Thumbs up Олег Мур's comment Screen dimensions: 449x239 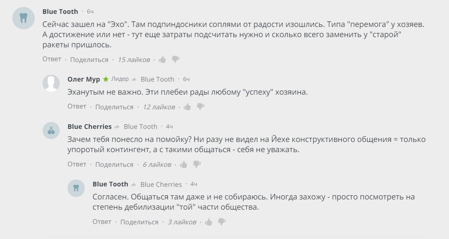tap(187, 107)
